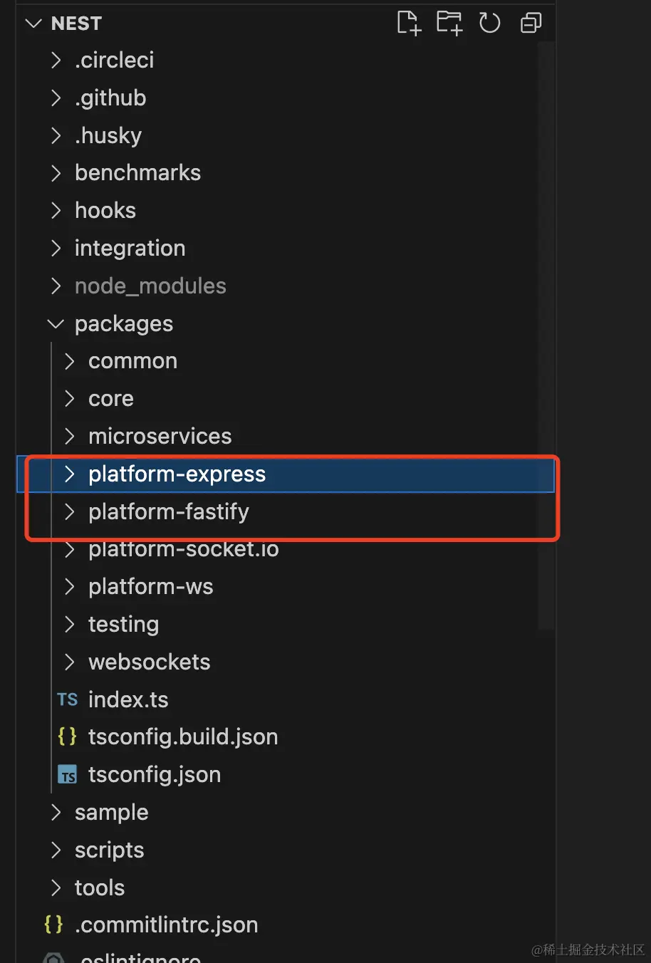Refresh the explorer with the refresh icon
The image size is (651, 963).
pyautogui.click(x=490, y=23)
